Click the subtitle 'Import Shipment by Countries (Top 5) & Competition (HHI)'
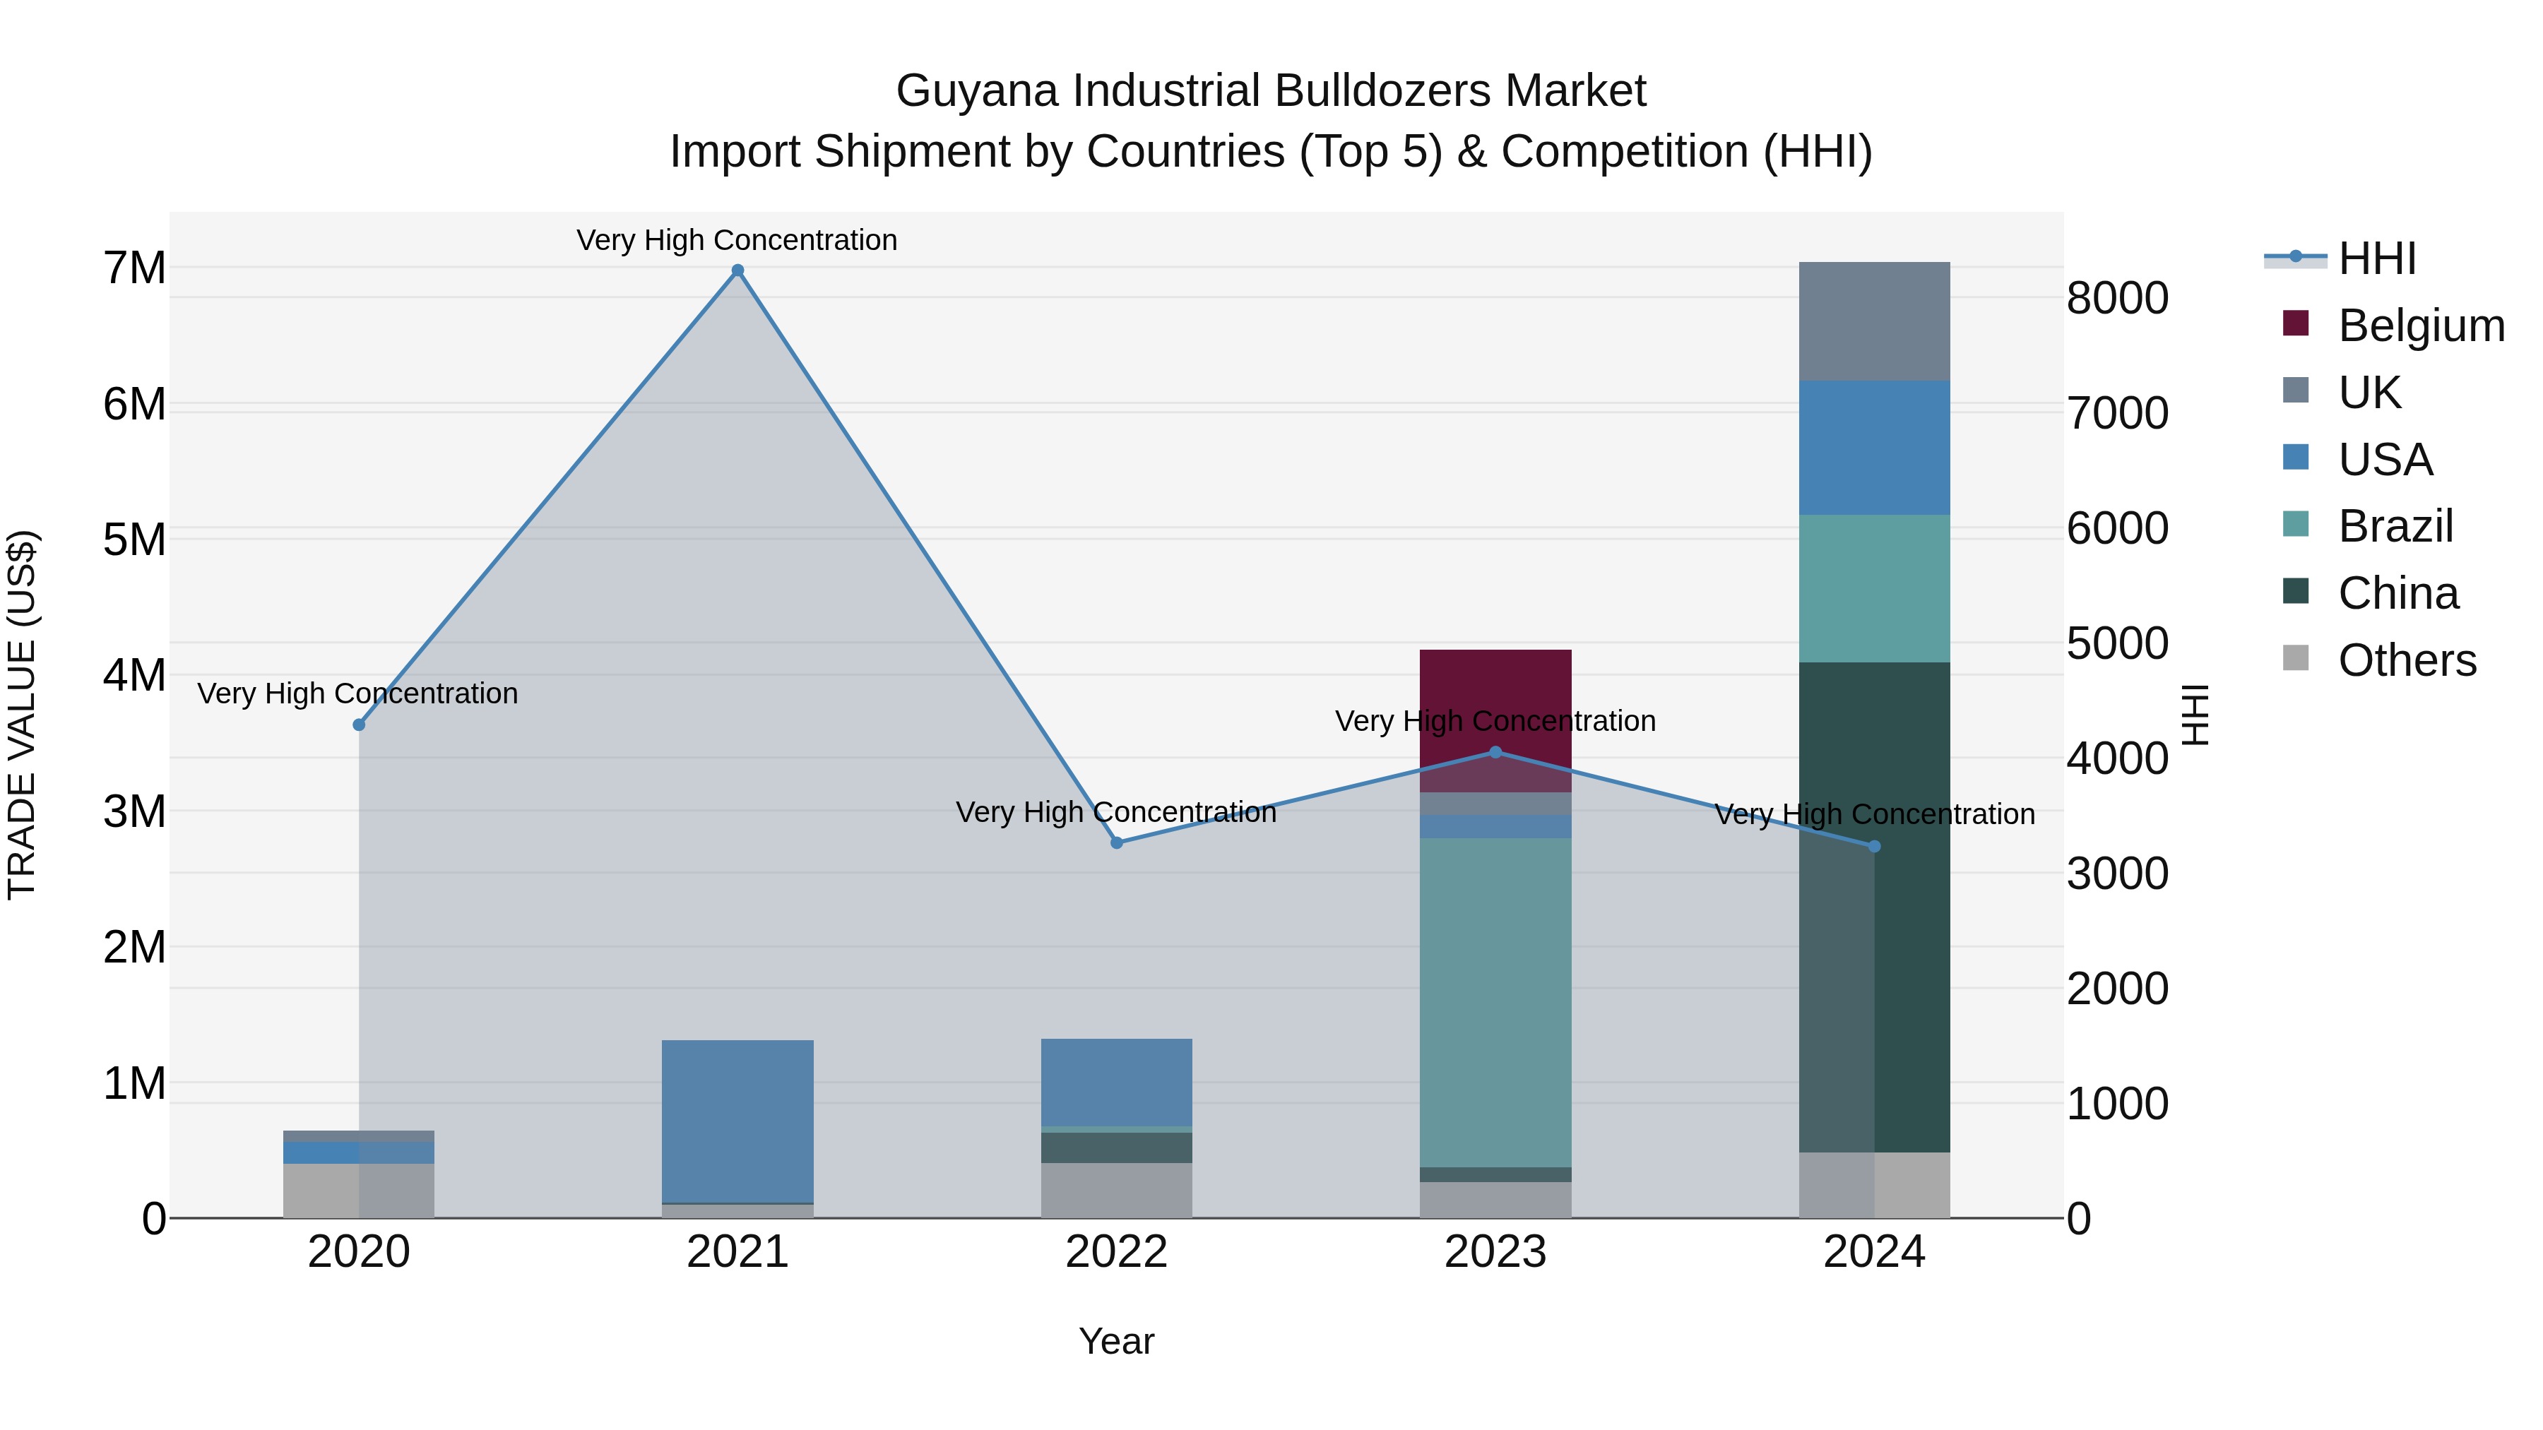 click(1271, 152)
